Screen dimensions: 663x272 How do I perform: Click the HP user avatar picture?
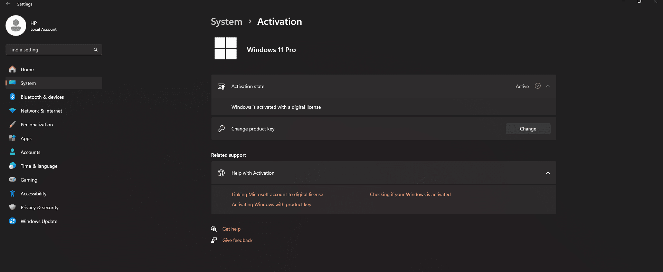point(16,26)
